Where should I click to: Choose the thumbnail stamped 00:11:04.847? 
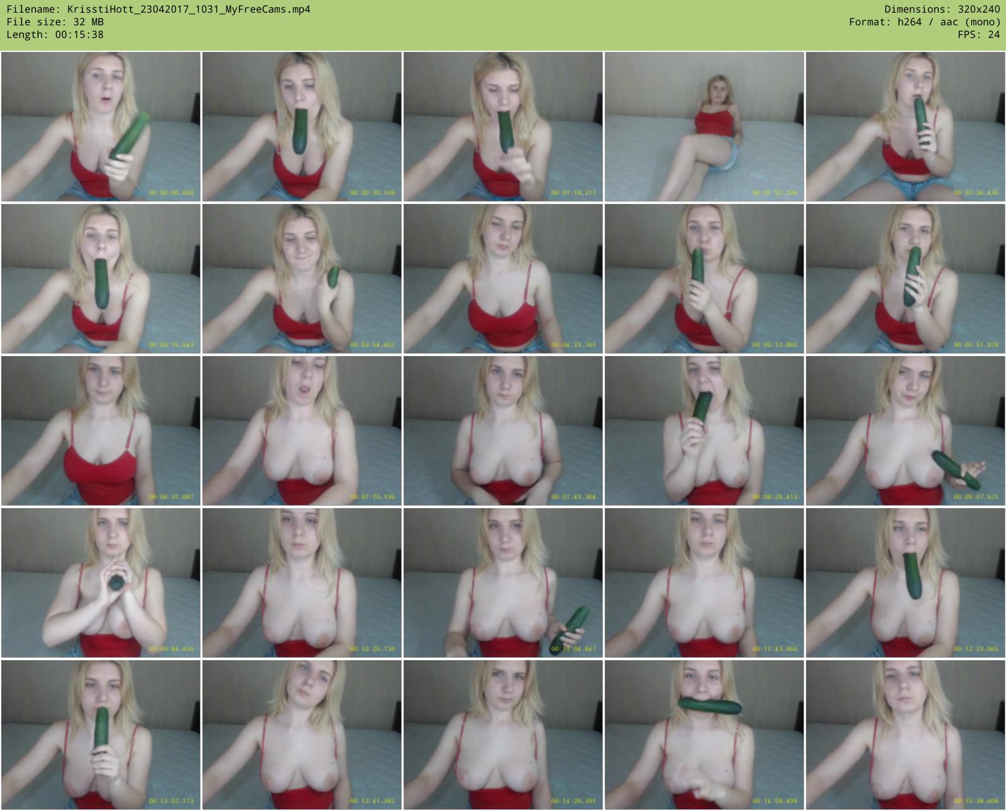(x=503, y=583)
